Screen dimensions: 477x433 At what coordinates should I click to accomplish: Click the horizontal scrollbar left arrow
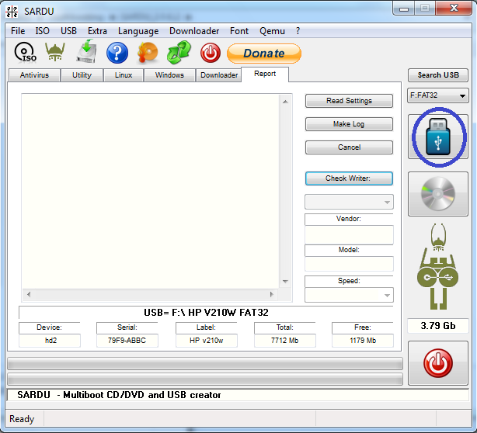click(29, 294)
